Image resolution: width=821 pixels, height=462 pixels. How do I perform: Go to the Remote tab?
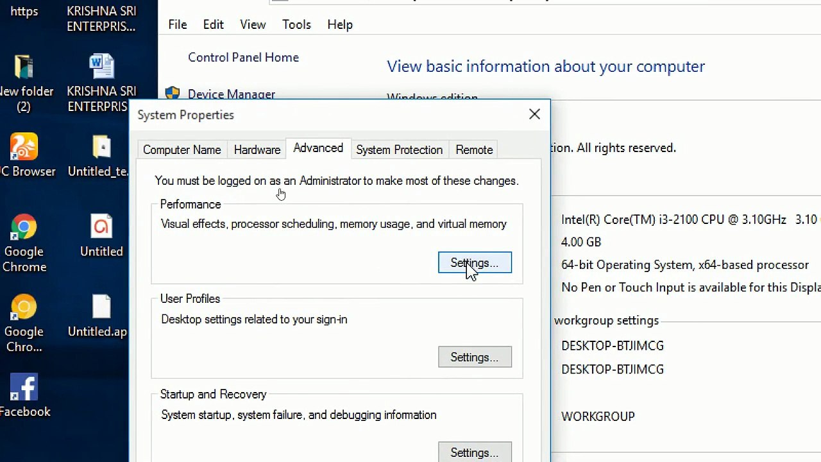click(x=474, y=150)
